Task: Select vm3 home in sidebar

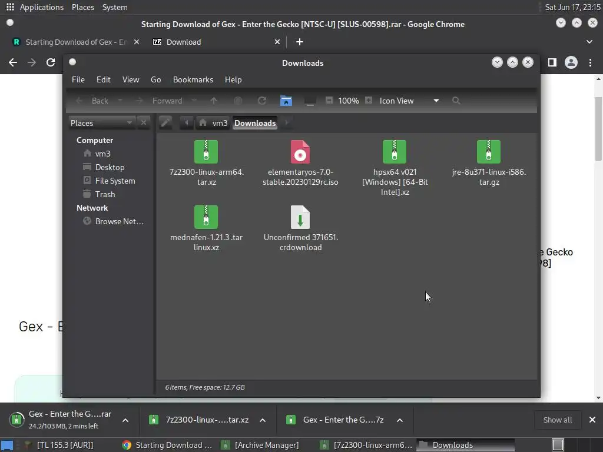Action: tap(102, 154)
